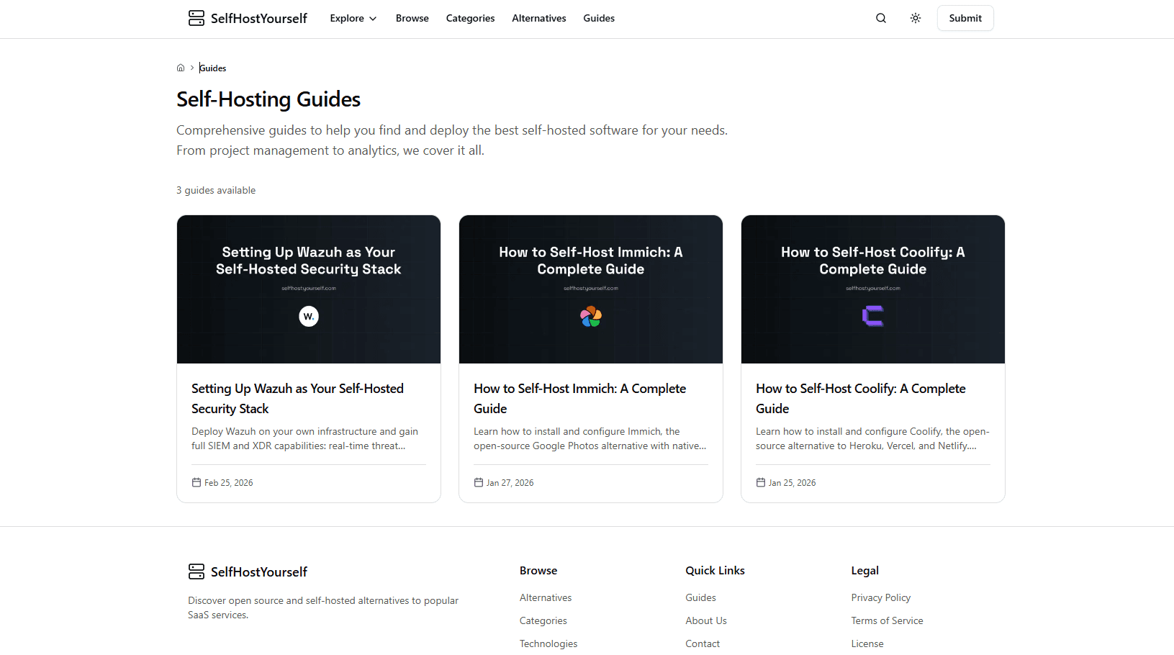Image resolution: width=1174 pixels, height=655 pixels.
Task: Open the Wazuh security stack guide title
Action: pos(297,398)
